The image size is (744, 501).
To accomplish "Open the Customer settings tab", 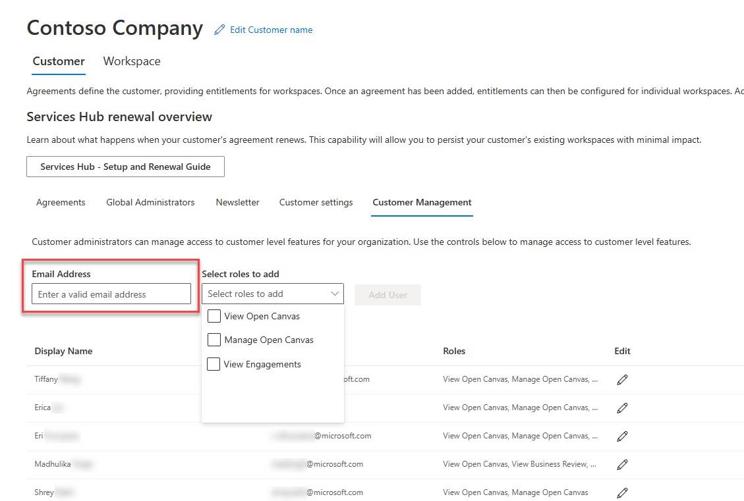I will point(316,203).
